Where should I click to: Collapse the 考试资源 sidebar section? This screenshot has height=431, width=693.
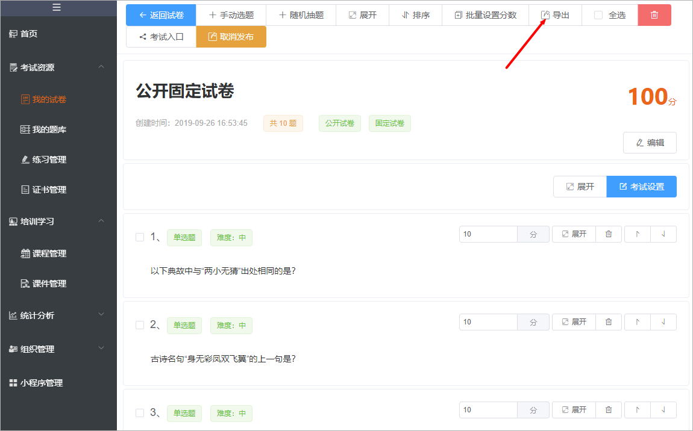101,67
